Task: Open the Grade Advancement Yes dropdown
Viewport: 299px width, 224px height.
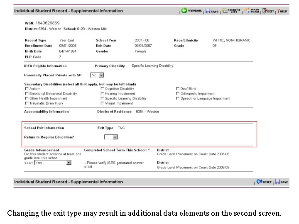Action: click(53, 163)
